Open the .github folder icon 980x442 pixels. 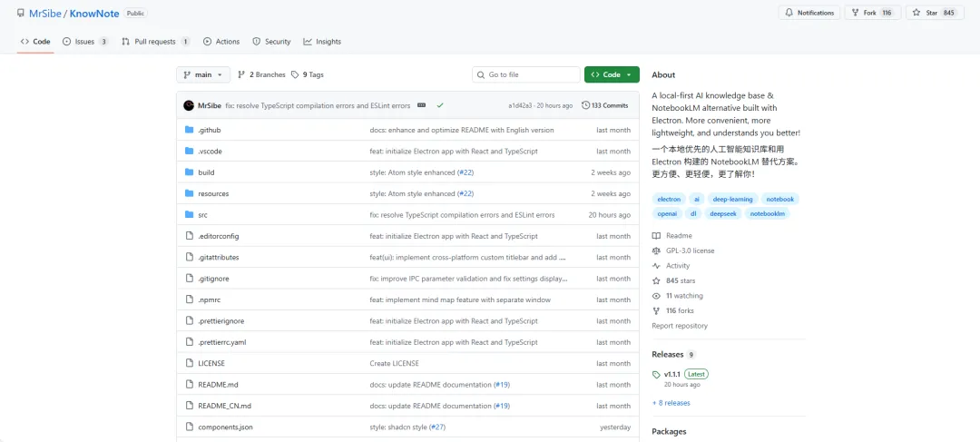coord(190,130)
